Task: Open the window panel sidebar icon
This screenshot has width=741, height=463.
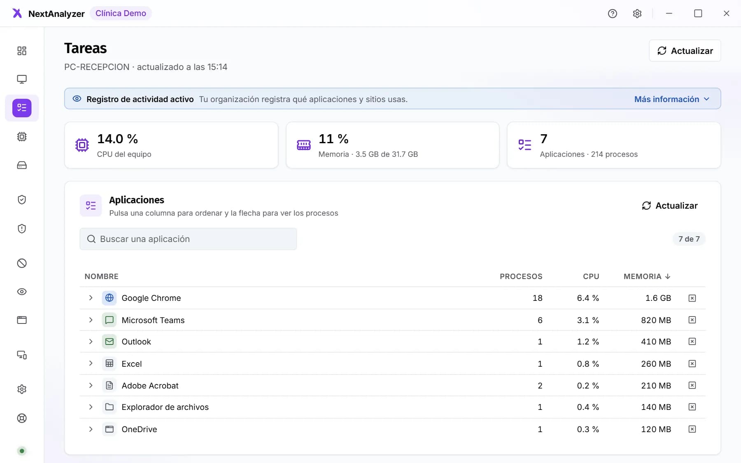Action: [22, 320]
